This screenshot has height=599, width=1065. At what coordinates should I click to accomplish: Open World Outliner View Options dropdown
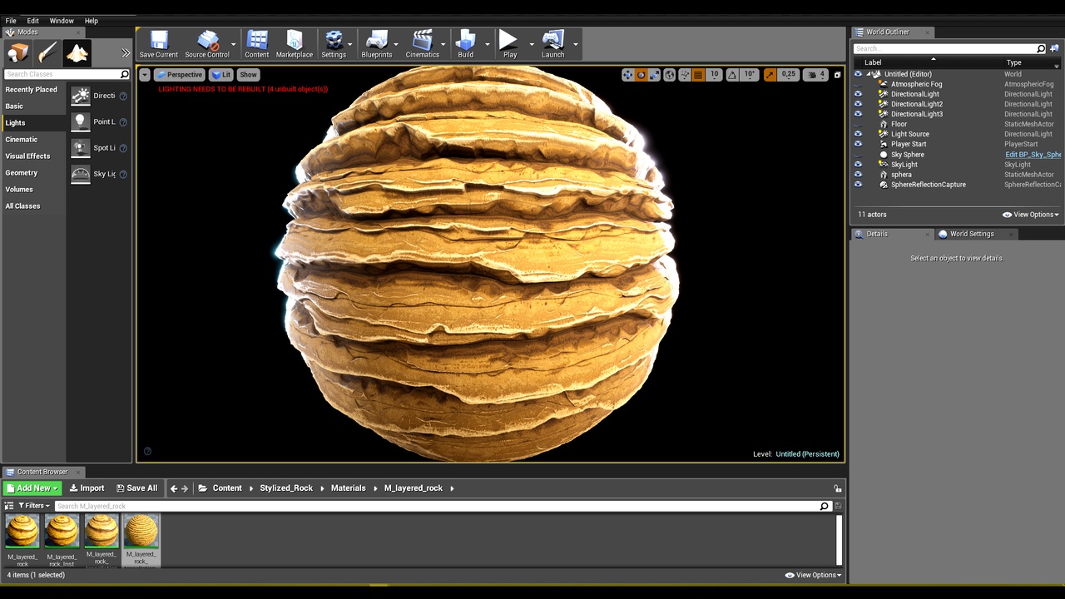pos(1031,215)
